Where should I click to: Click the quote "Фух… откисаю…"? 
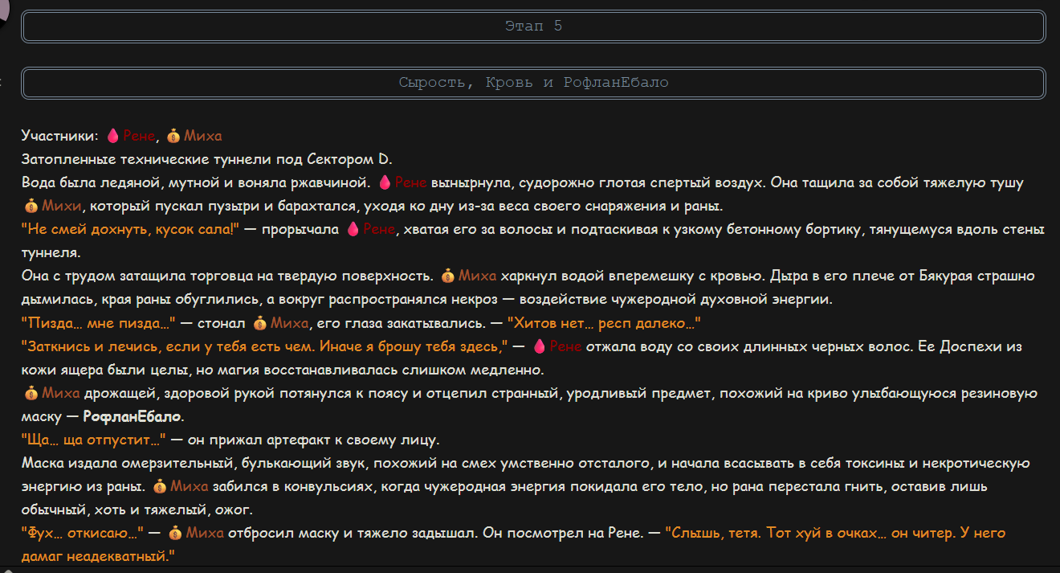[83, 533]
